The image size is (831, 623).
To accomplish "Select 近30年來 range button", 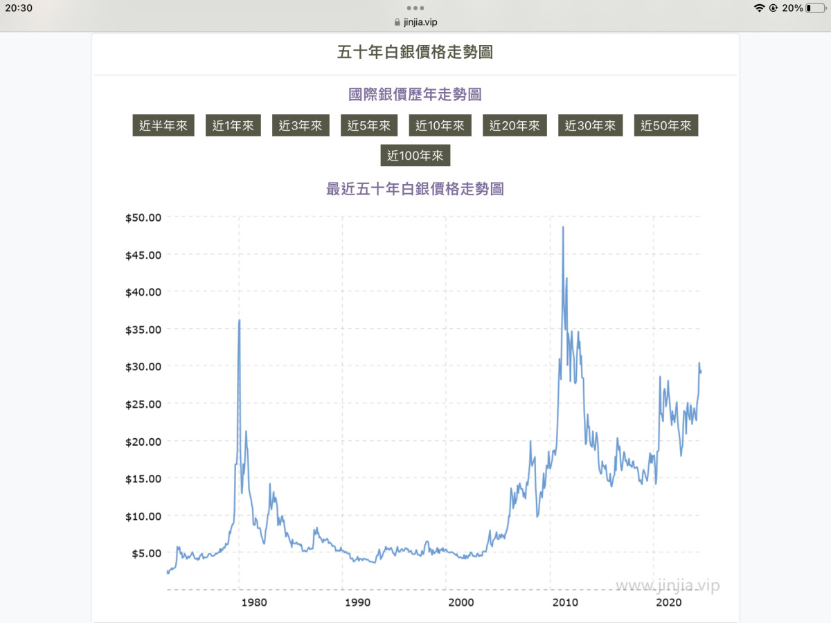I will tap(591, 126).
